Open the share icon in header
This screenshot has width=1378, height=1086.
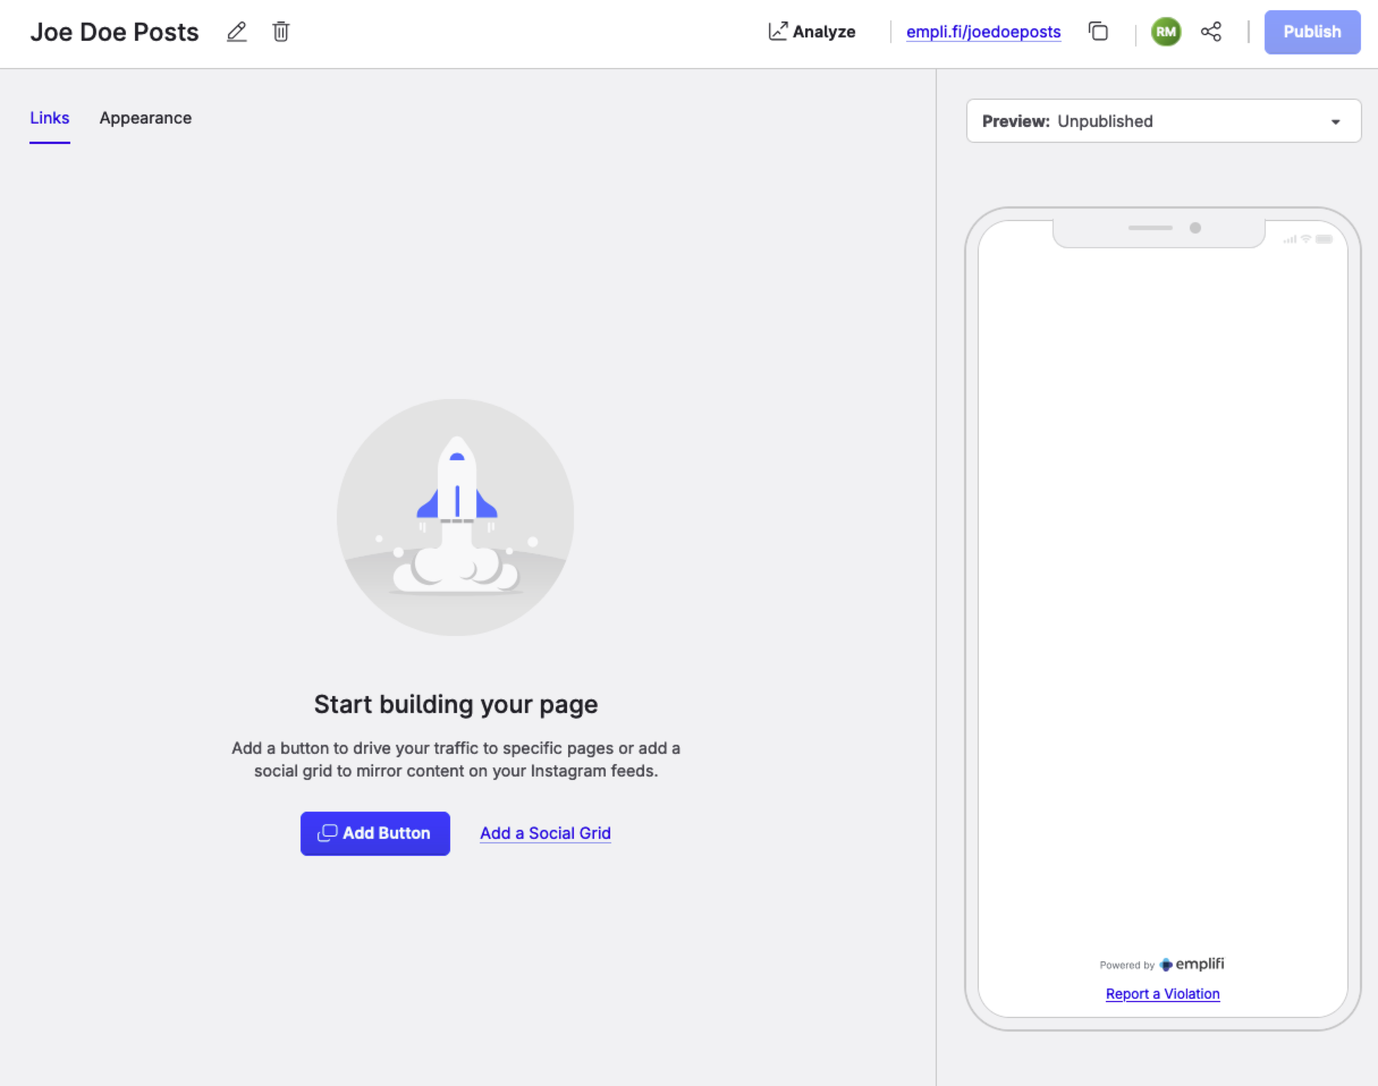[x=1211, y=32]
